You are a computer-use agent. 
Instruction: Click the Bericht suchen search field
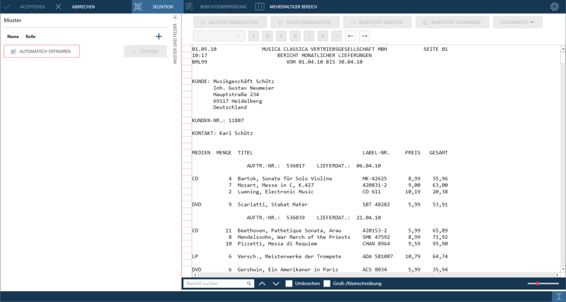click(x=216, y=283)
